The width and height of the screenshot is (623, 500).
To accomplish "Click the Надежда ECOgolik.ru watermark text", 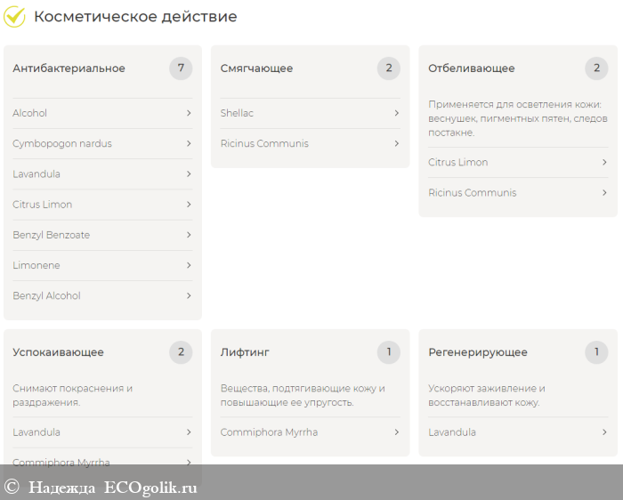I will [112, 487].
